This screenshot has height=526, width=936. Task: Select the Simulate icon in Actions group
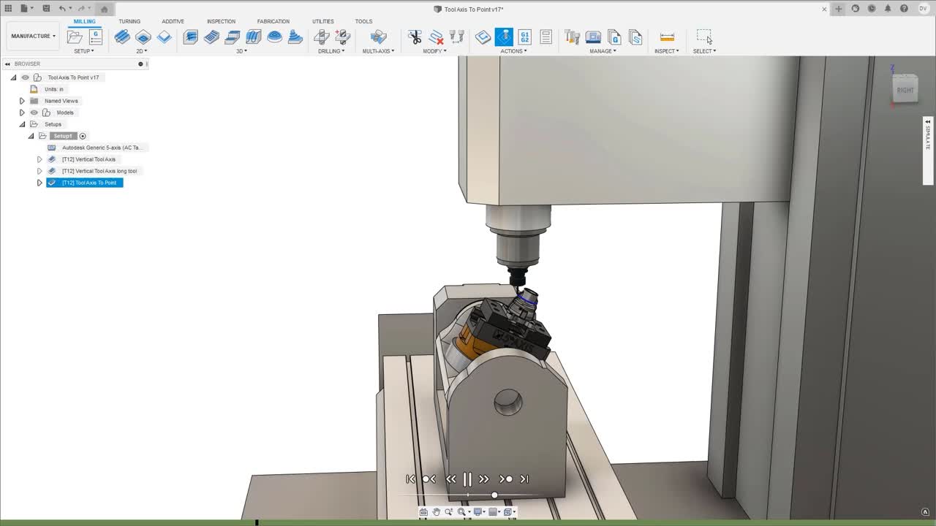coord(505,37)
